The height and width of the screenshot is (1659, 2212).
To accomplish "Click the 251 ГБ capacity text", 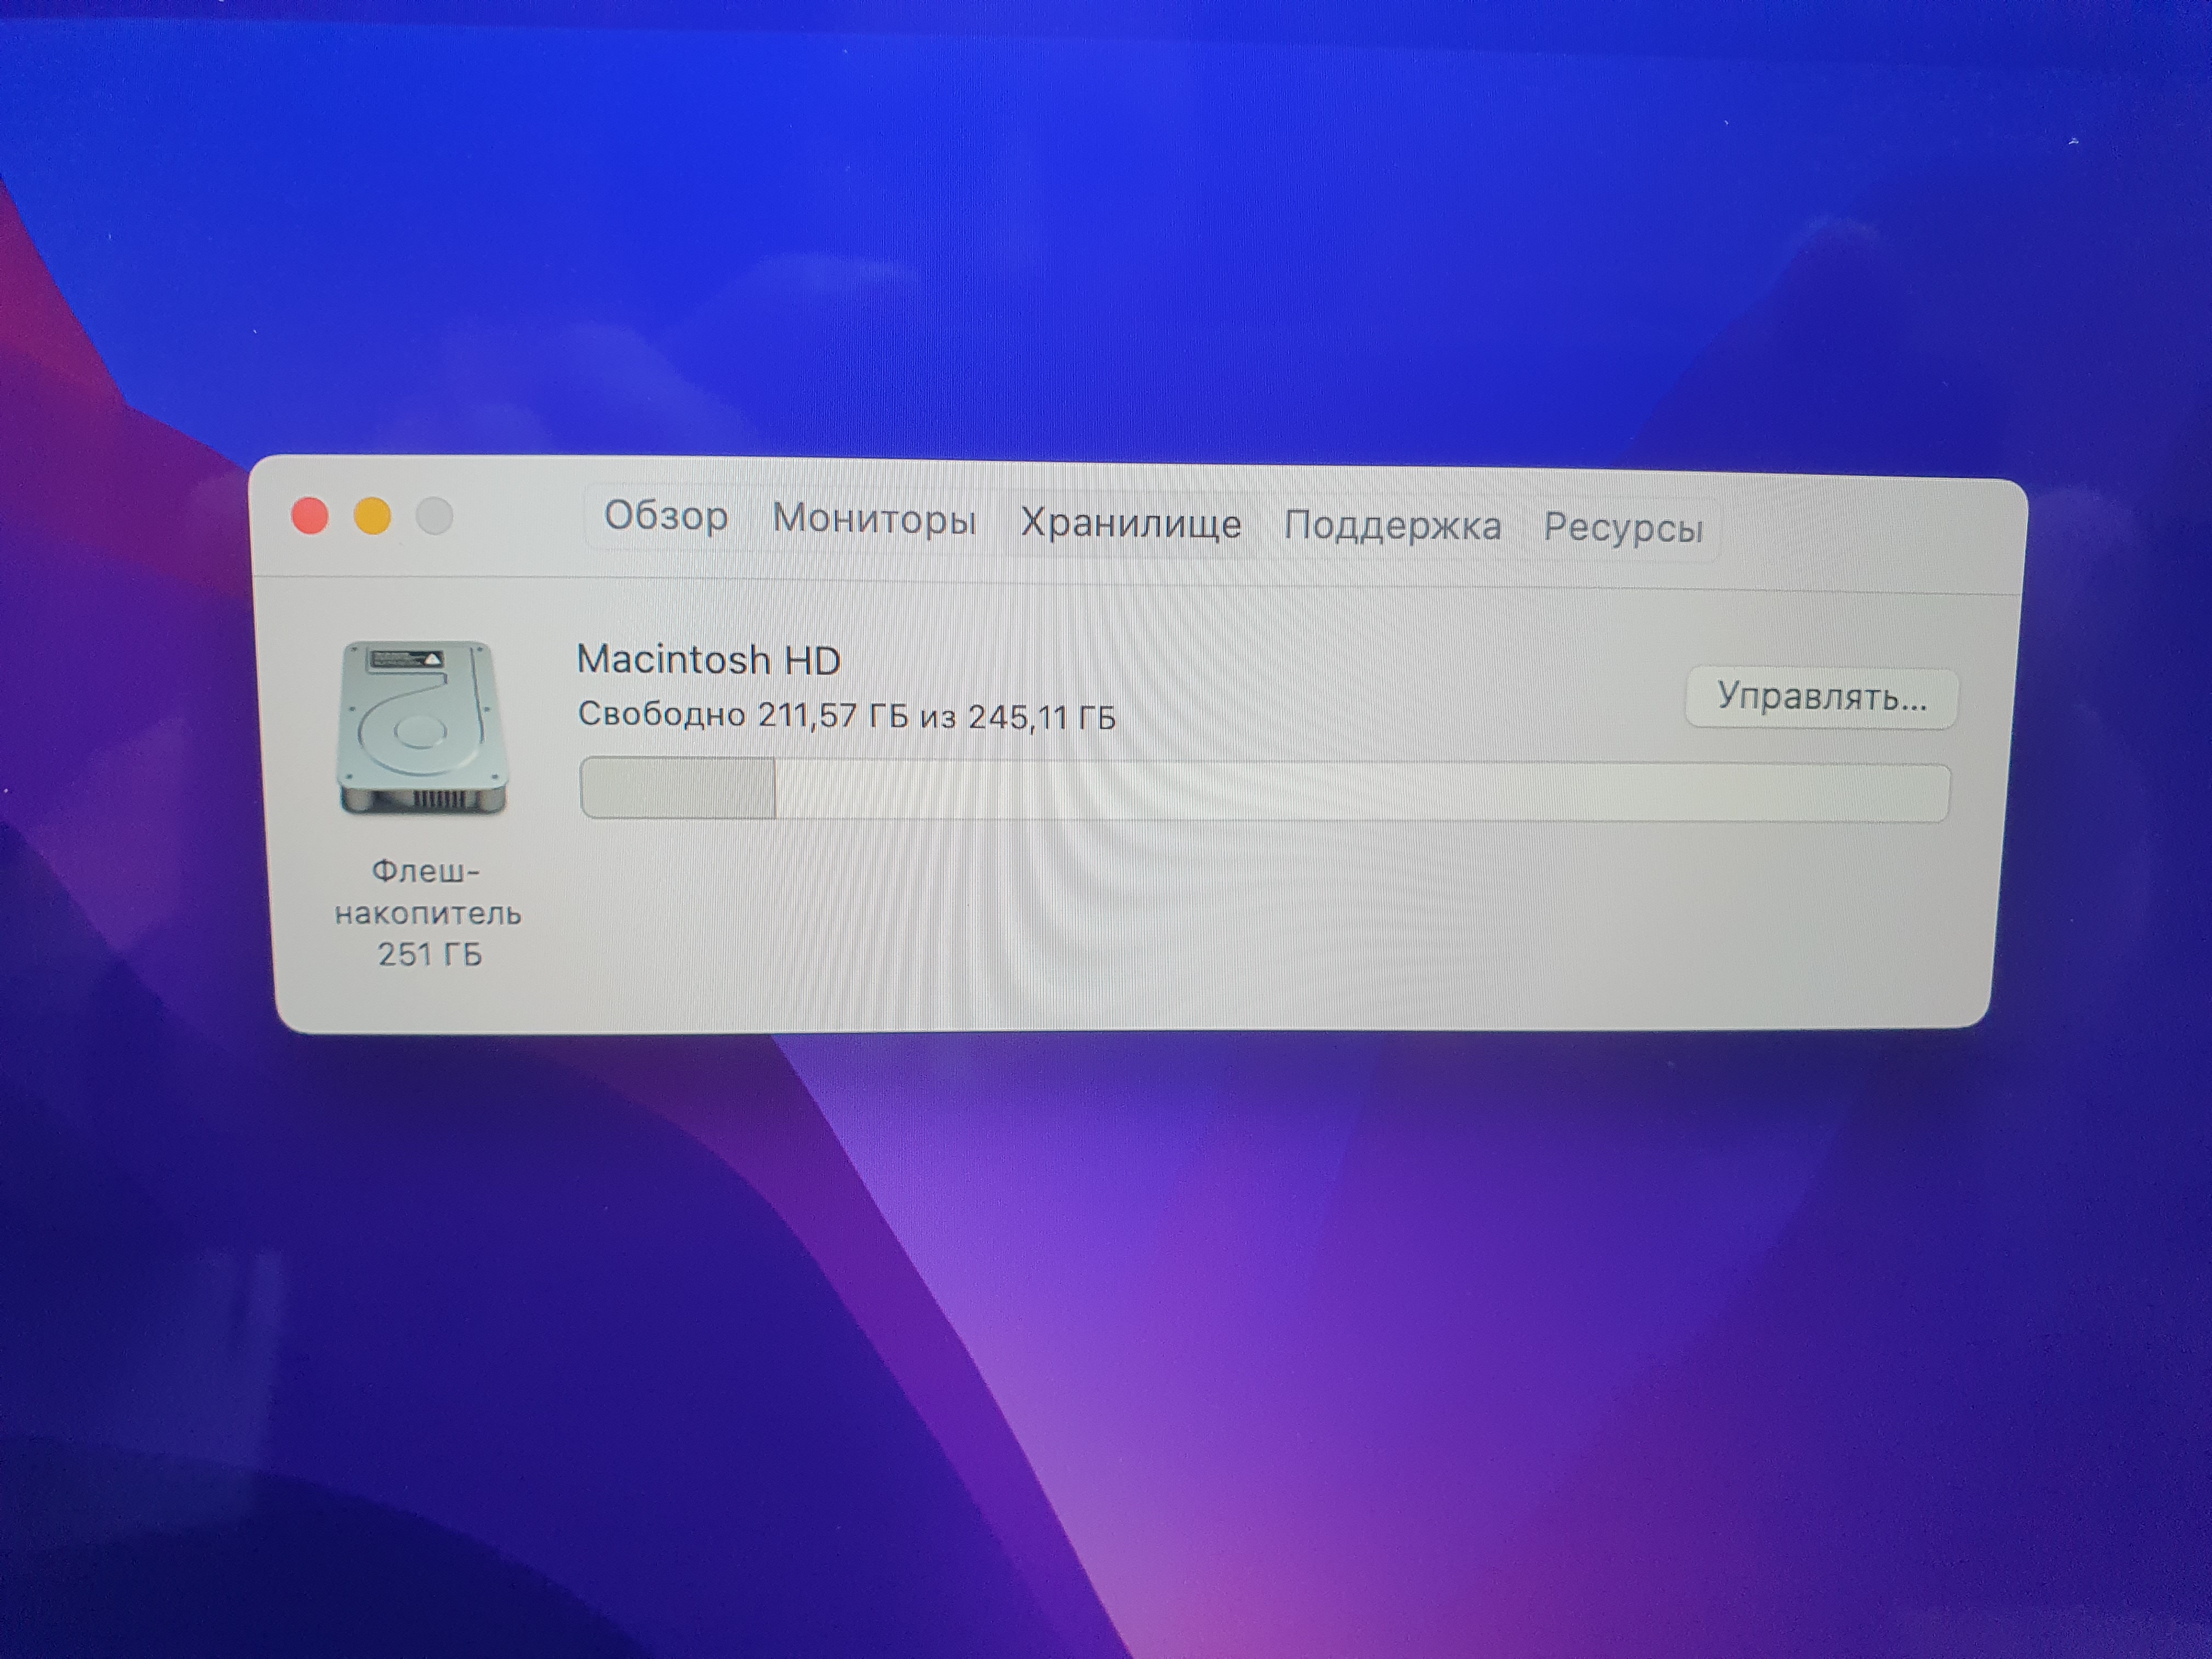I will (x=429, y=955).
